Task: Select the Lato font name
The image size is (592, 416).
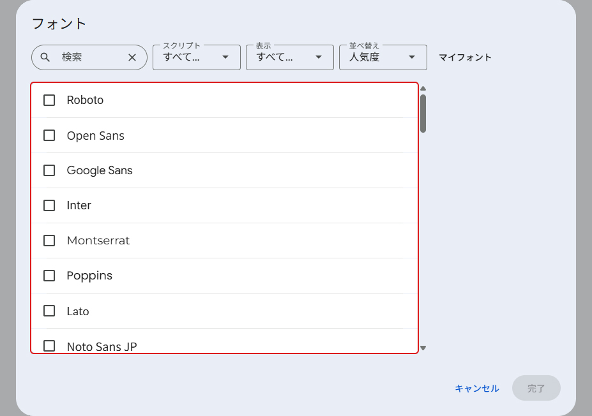Action: click(78, 311)
